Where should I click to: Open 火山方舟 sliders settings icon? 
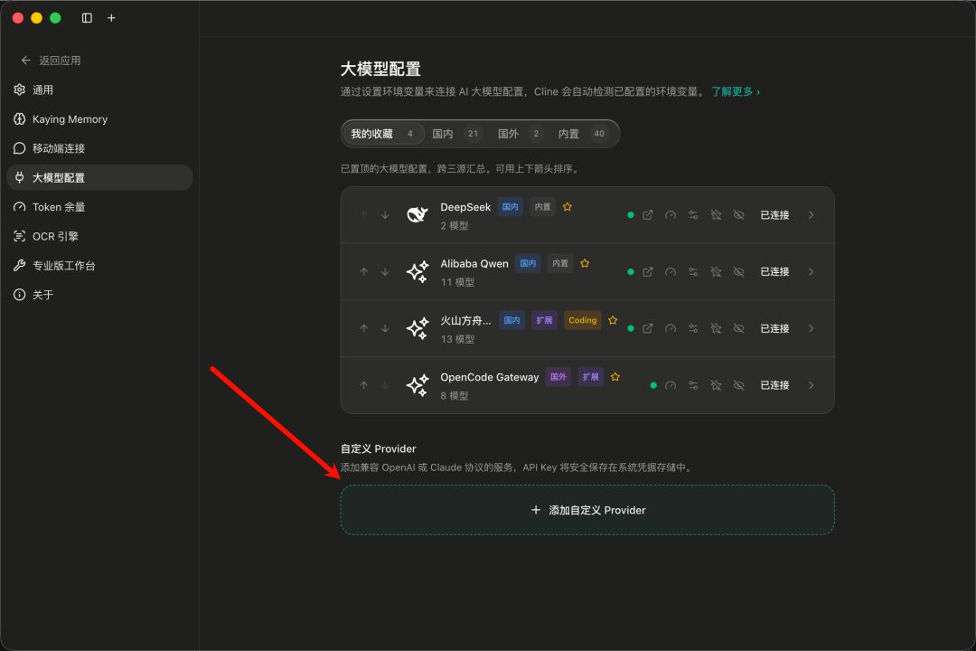[693, 328]
